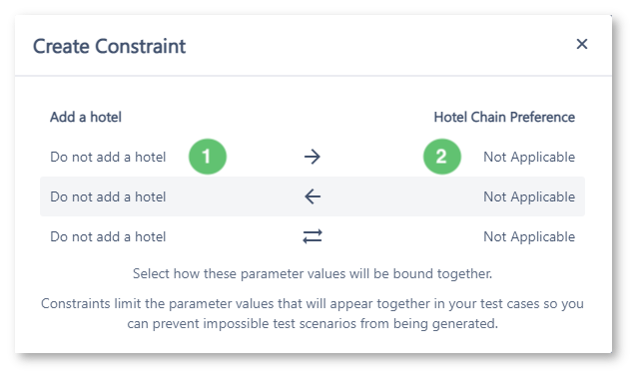The width and height of the screenshot is (637, 378).
Task: Select the right-pointing arrow constraint icon
Action: click(x=312, y=157)
